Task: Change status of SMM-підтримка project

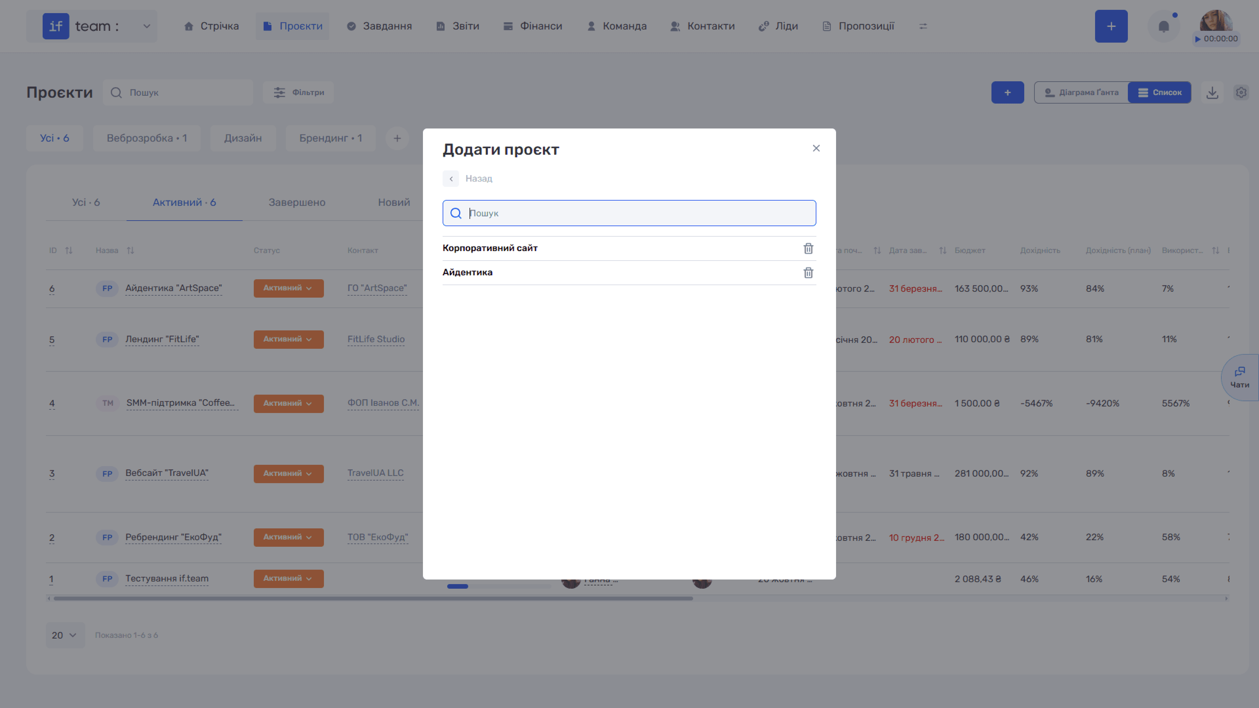Action: 289,403
